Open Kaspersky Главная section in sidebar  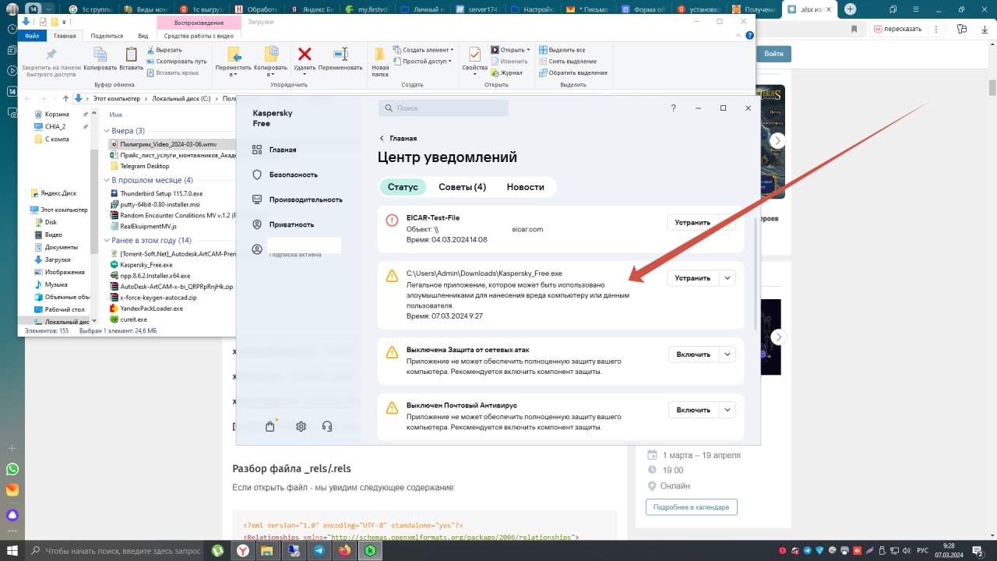(x=274, y=150)
